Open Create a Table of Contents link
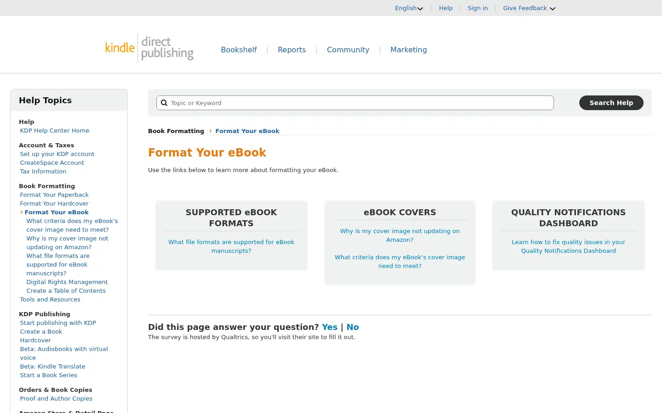The height and width of the screenshot is (413, 662). tap(66, 290)
